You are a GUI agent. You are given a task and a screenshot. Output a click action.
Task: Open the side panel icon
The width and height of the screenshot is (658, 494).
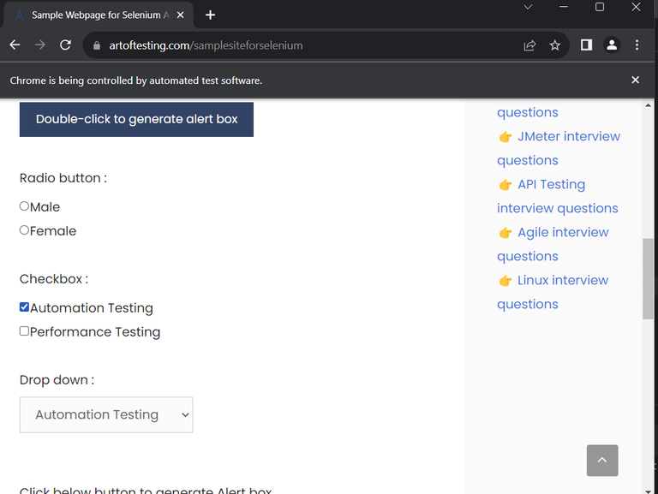point(586,45)
